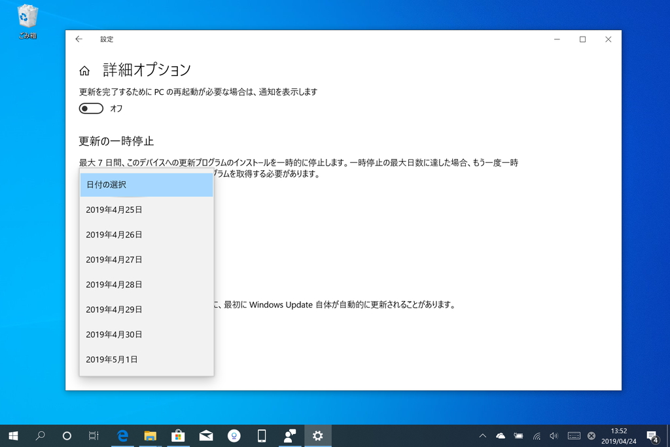
Task: Expand hidden icons in the system tray
Action: 483,435
